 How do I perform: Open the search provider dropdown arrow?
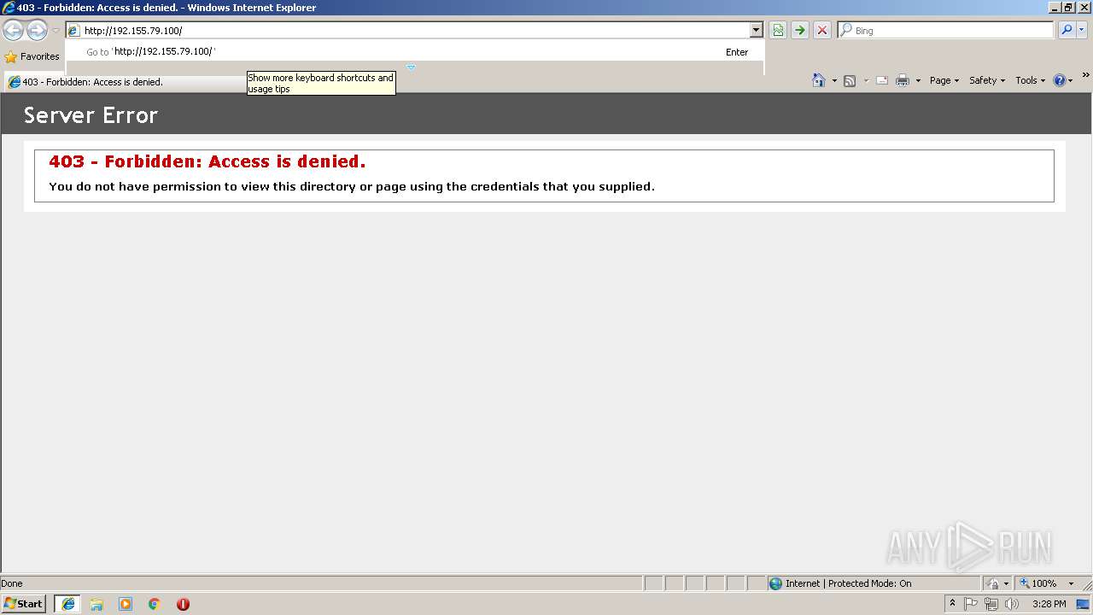pyautogui.click(x=1082, y=30)
